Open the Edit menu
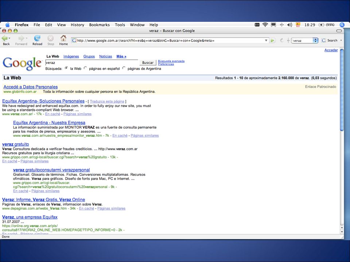Image resolution: width=350 pixels, height=262 pixels. [x=48, y=25]
